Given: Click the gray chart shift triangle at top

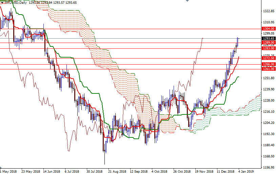Looking at the screenshot, I should point(188,1).
